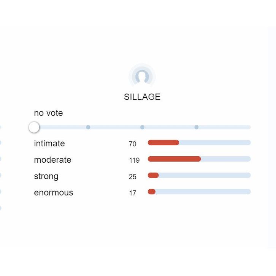Click the "intimate" sillage label
The height and width of the screenshot is (276, 276).
coord(49,144)
